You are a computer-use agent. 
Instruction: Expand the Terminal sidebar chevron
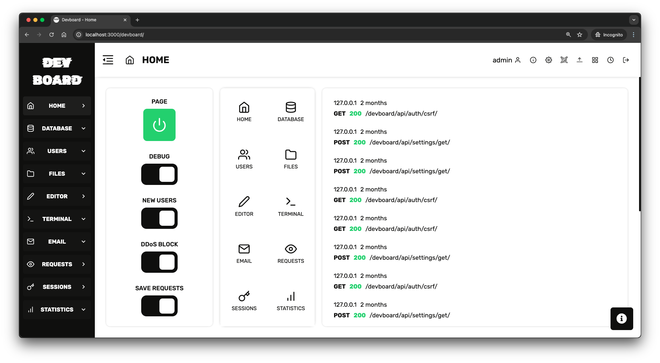[83, 219]
